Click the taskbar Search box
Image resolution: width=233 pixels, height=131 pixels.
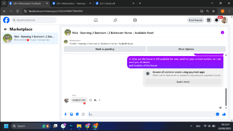click(31, 126)
